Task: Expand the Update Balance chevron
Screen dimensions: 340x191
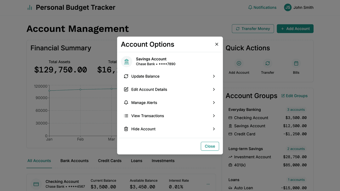Action: tap(214, 76)
